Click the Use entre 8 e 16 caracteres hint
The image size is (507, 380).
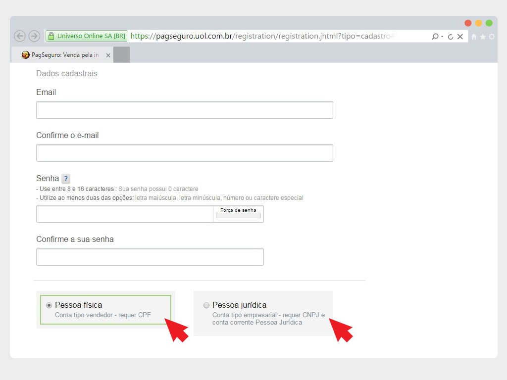[117, 189]
